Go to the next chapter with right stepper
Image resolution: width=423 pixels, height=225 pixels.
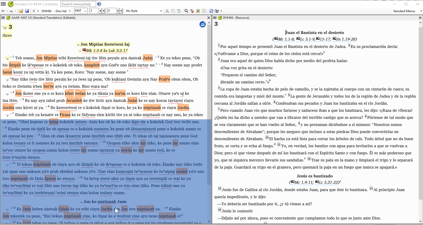coord(104,11)
